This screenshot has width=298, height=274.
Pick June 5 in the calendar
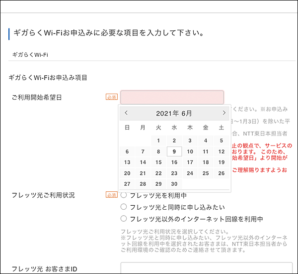[222, 140]
